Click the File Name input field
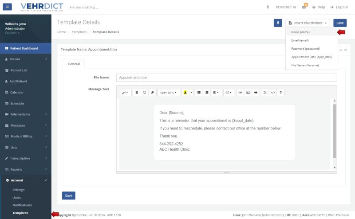 click(226, 78)
